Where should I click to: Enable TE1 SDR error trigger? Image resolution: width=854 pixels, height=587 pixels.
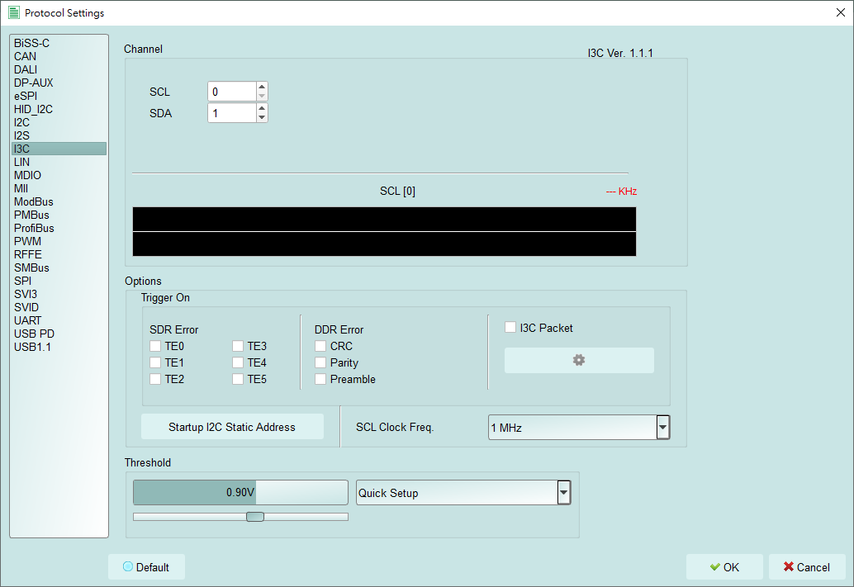(x=155, y=362)
